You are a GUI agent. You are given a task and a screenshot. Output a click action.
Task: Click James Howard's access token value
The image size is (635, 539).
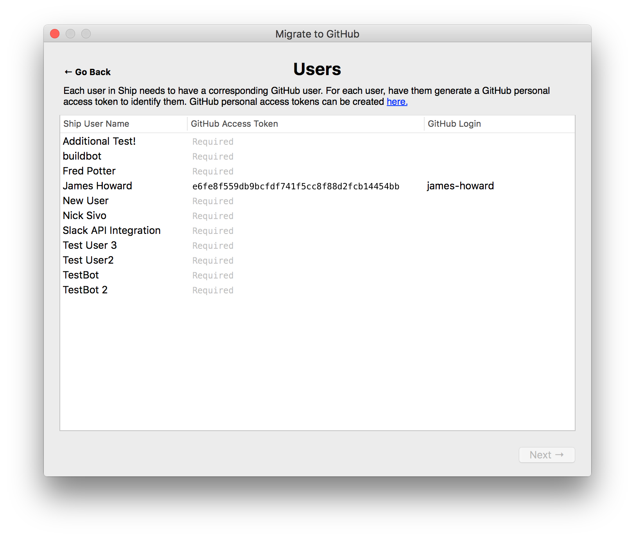tap(296, 186)
